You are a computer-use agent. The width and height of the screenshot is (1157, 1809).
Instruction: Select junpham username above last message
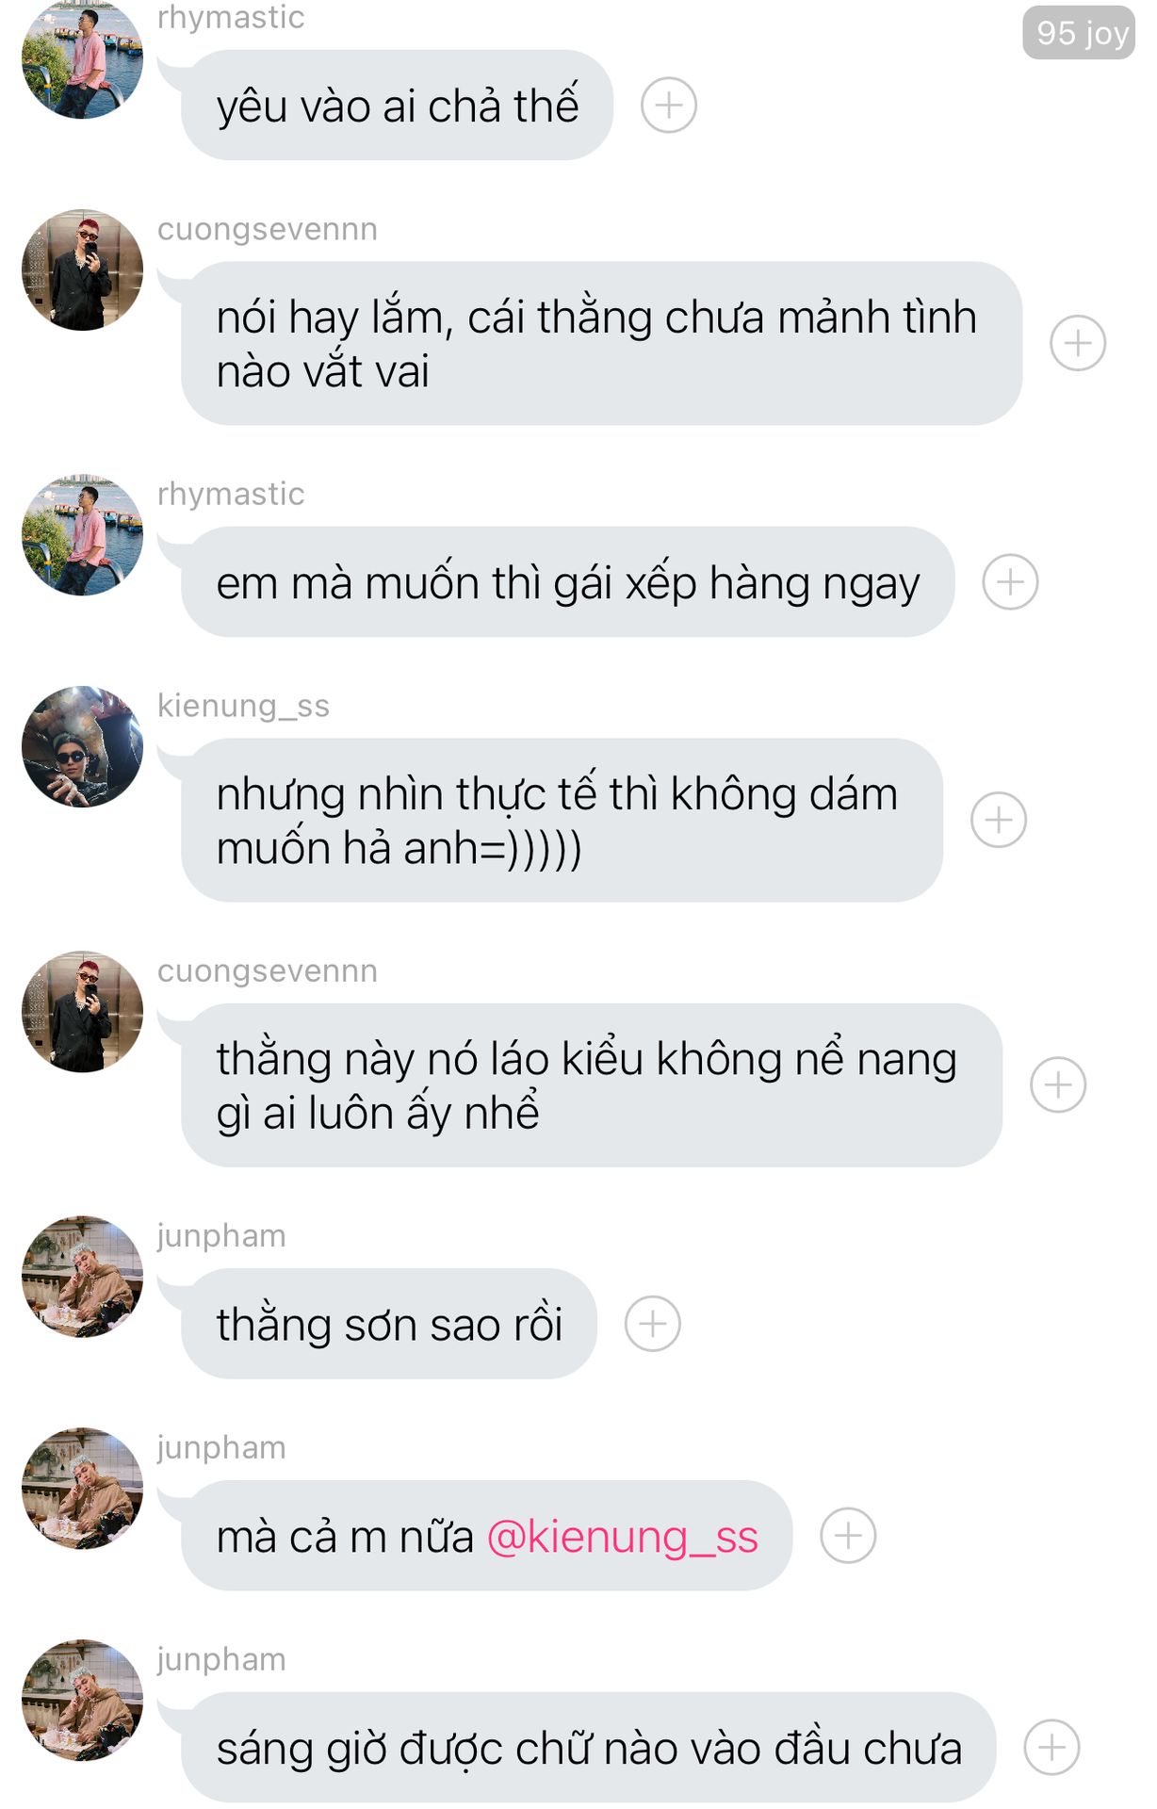pyautogui.click(x=221, y=1659)
